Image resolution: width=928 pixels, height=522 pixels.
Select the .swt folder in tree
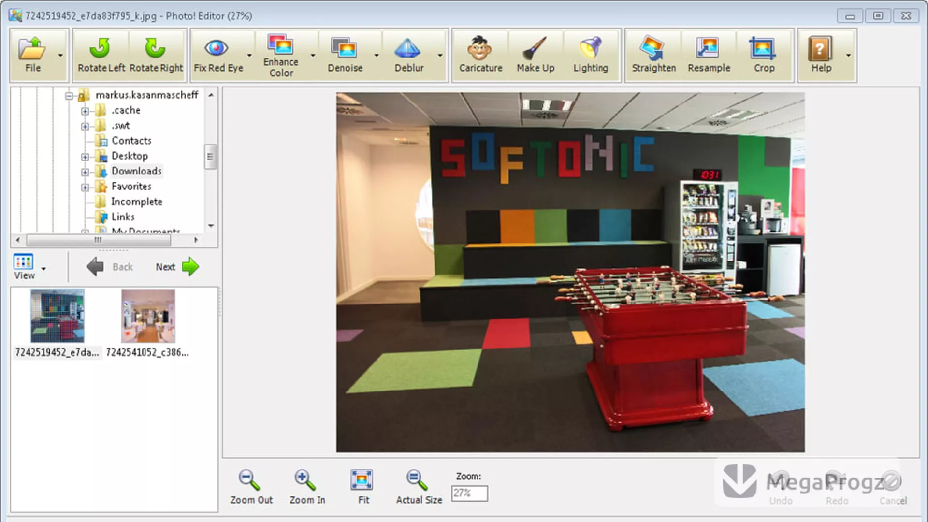121,126
